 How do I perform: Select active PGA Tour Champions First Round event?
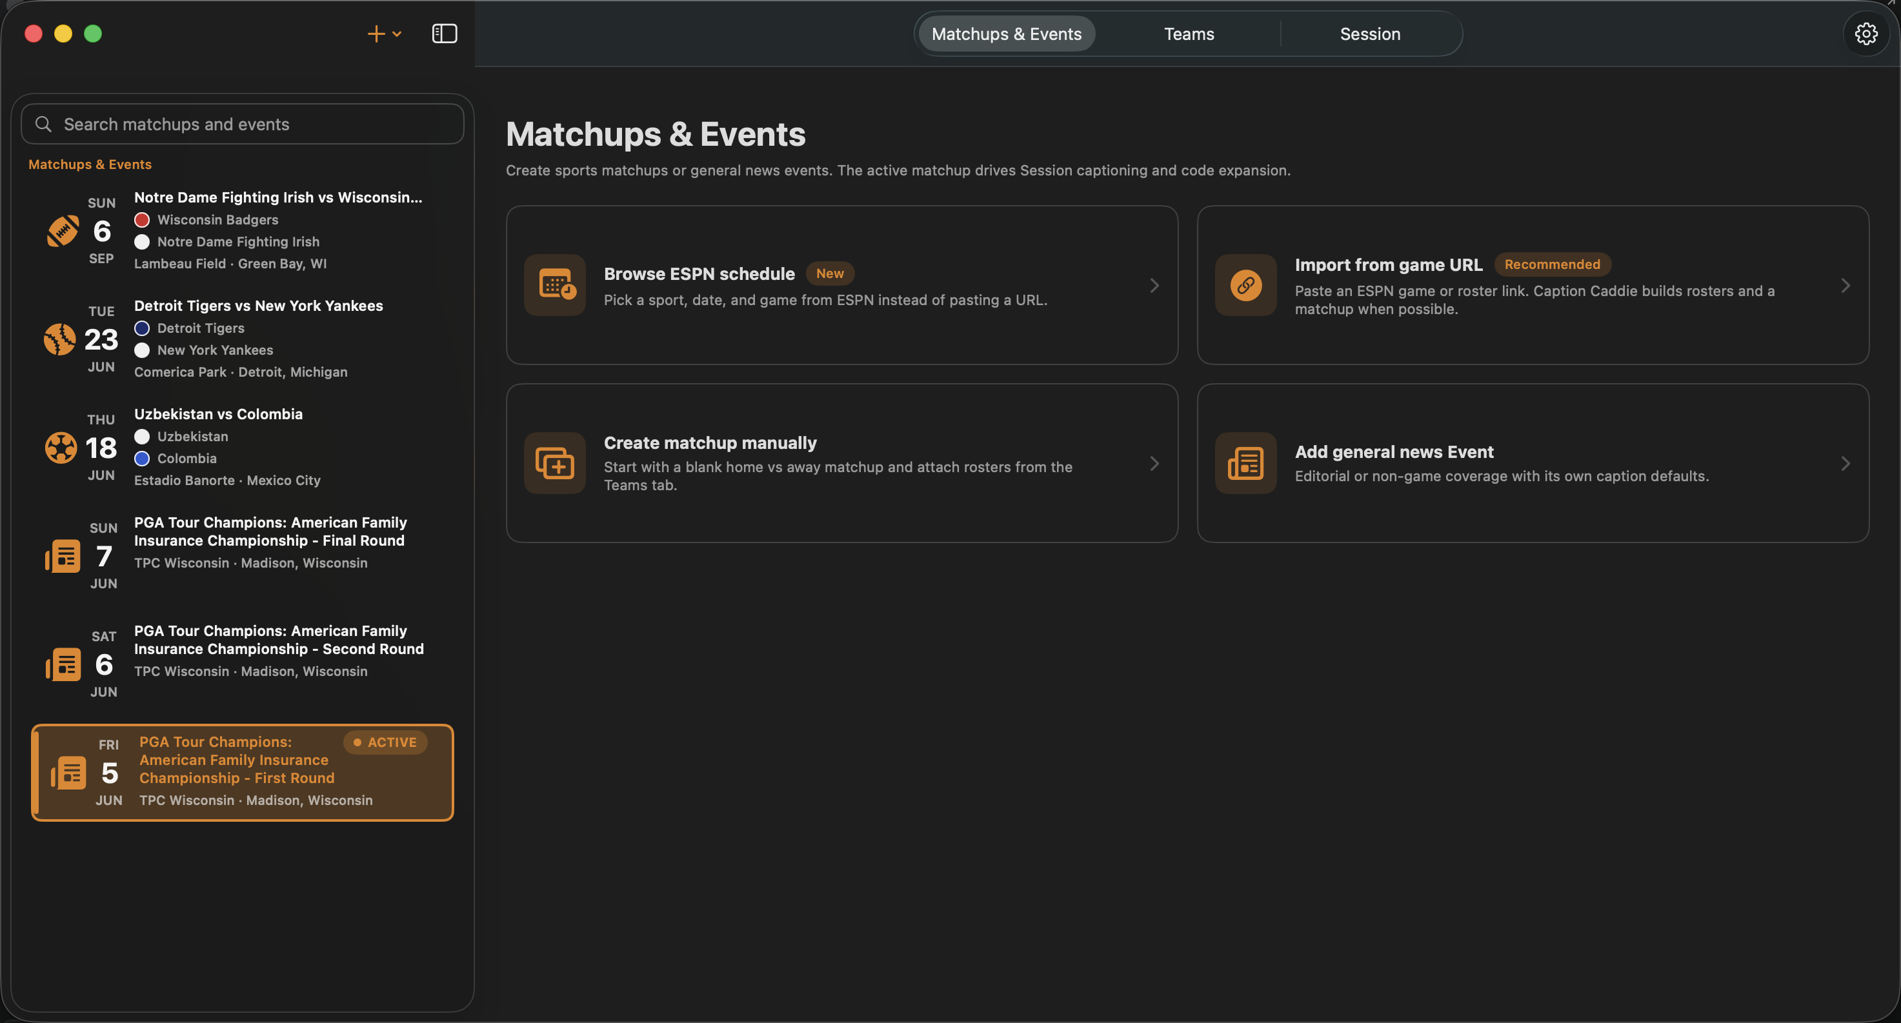242,772
